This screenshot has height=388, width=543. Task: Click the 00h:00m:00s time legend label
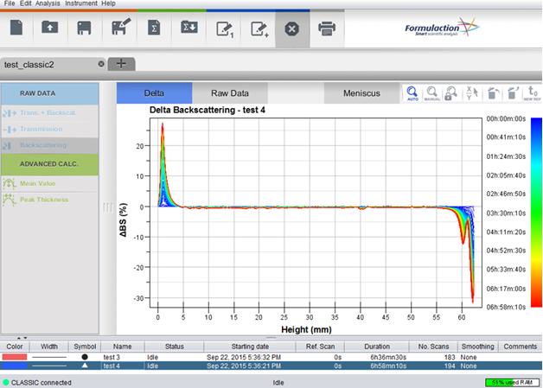pyautogui.click(x=506, y=118)
